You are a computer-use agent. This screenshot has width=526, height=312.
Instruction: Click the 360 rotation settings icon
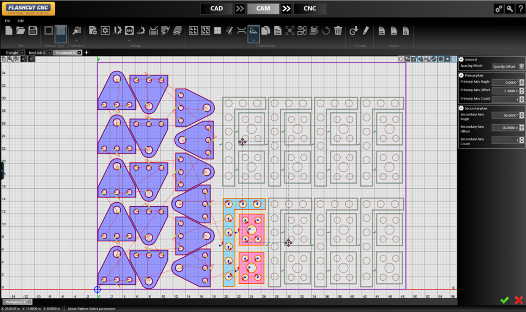pos(129,31)
